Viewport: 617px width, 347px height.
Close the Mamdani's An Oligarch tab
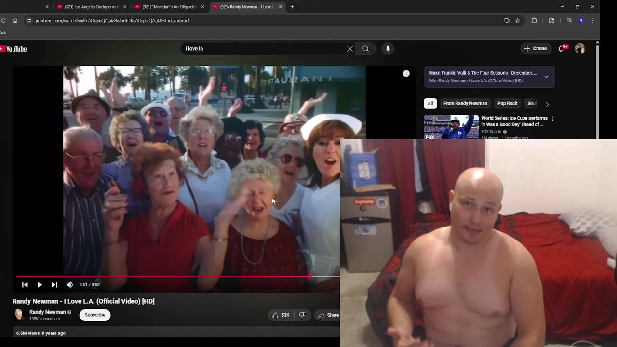pyautogui.click(x=202, y=7)
